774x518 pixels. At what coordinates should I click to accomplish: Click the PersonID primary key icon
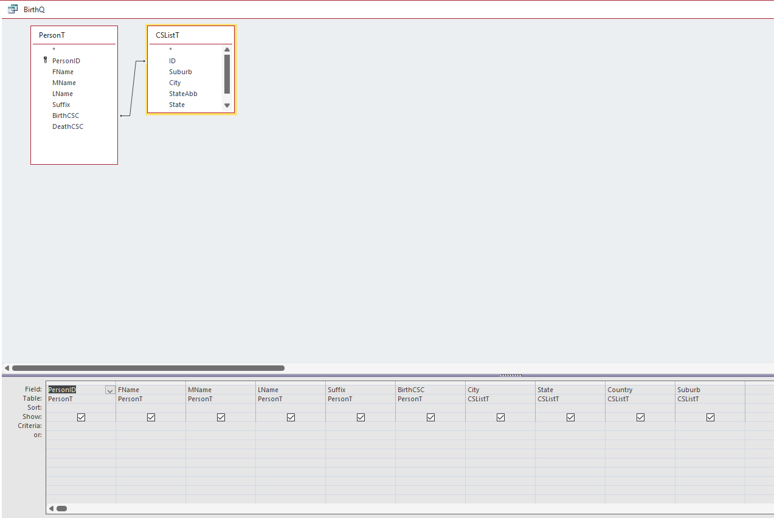45,60
